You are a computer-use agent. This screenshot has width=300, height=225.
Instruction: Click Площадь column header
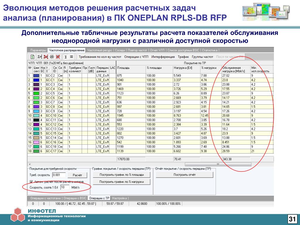point(131,69)
